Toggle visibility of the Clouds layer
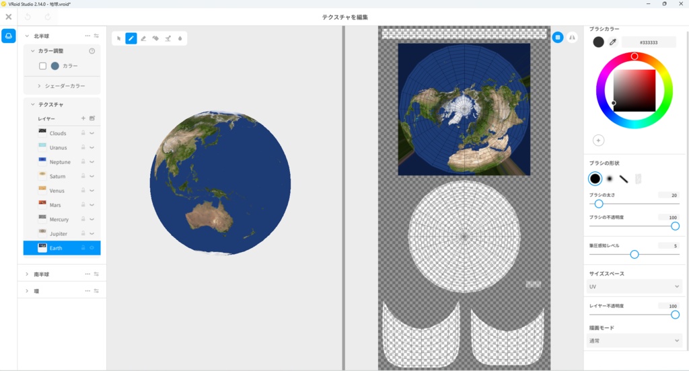The width and height of the screenshot is (689, 371). pos(92,133)
